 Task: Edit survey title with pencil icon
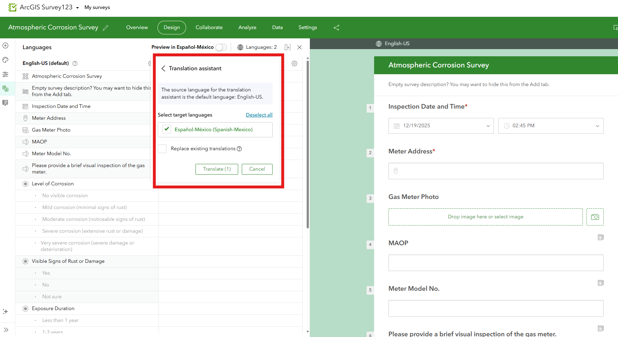(105, 28)
